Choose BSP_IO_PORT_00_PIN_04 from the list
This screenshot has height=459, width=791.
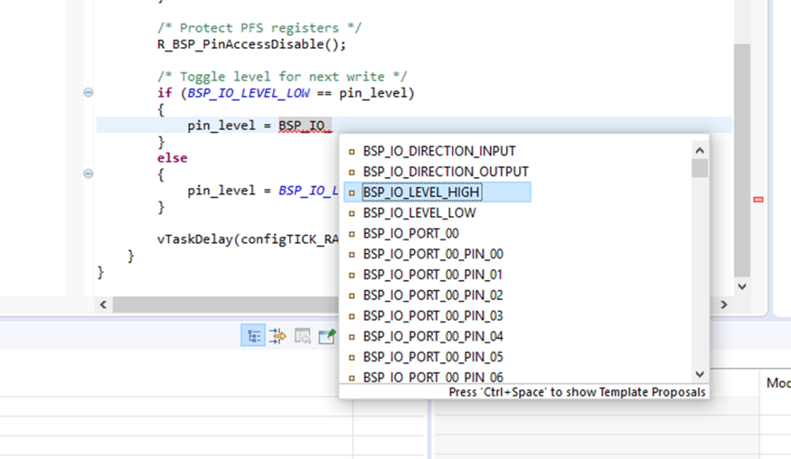pos(433,336)
